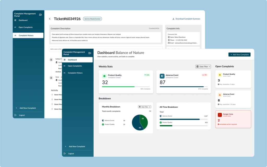Screen dimensions: 267x167
Task: Click the Product Quality progress bar
Action: point(126,86)
